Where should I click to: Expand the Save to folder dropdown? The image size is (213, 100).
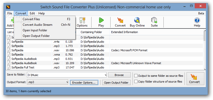coord(105,75)
